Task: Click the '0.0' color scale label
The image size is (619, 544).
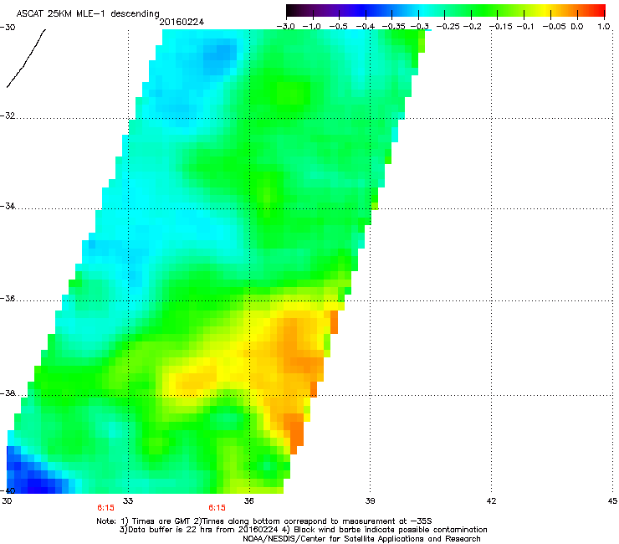Action: pyautogui.click(x=577, y=27)
